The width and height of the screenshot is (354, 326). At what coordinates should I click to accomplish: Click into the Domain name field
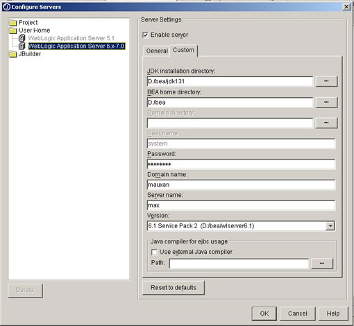241,185
